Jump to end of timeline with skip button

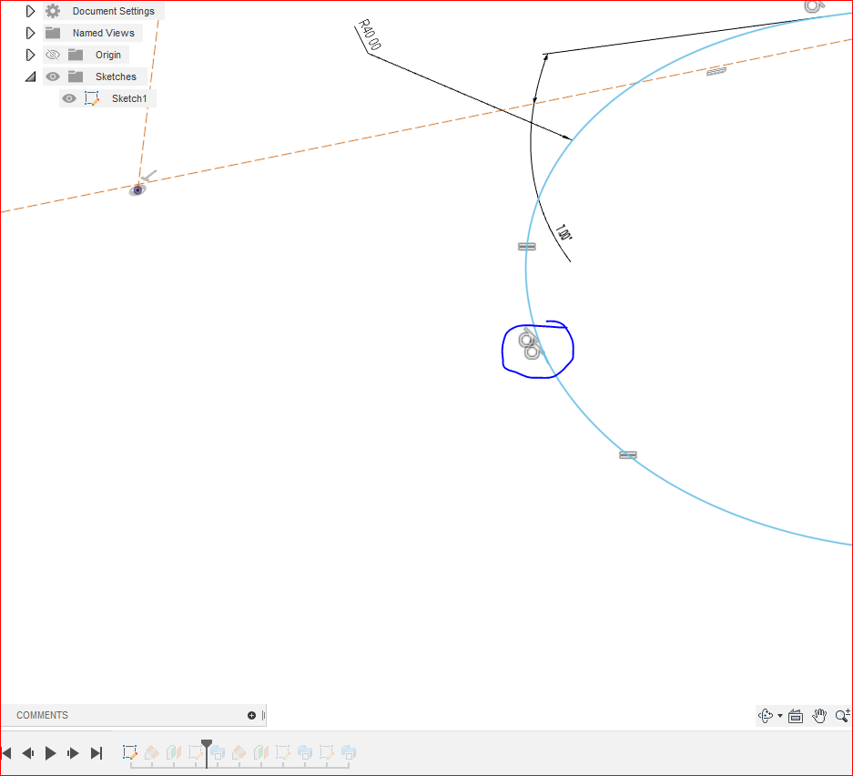point(96,753)
